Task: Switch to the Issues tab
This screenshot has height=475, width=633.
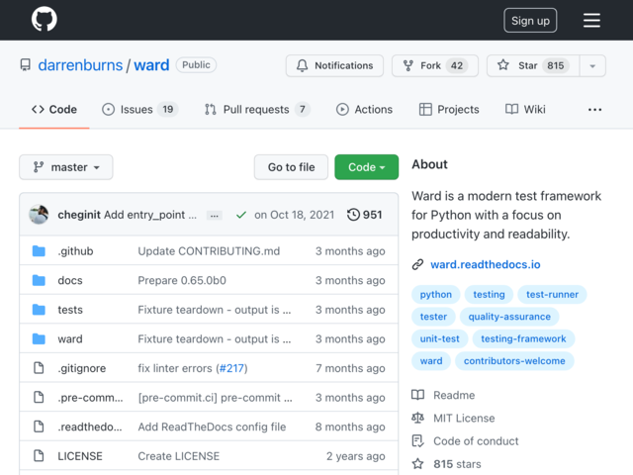Action: [139, 110]
